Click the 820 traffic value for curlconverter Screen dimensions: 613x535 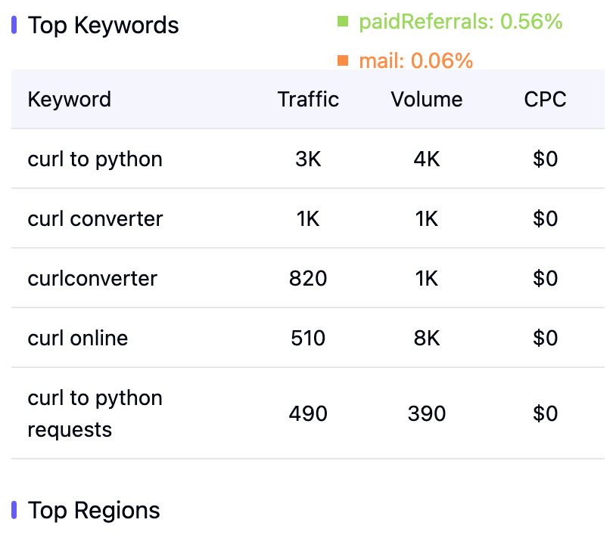click(308, 278)
